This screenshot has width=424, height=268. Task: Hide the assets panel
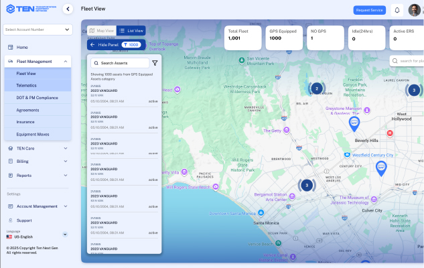coord(103,44)
